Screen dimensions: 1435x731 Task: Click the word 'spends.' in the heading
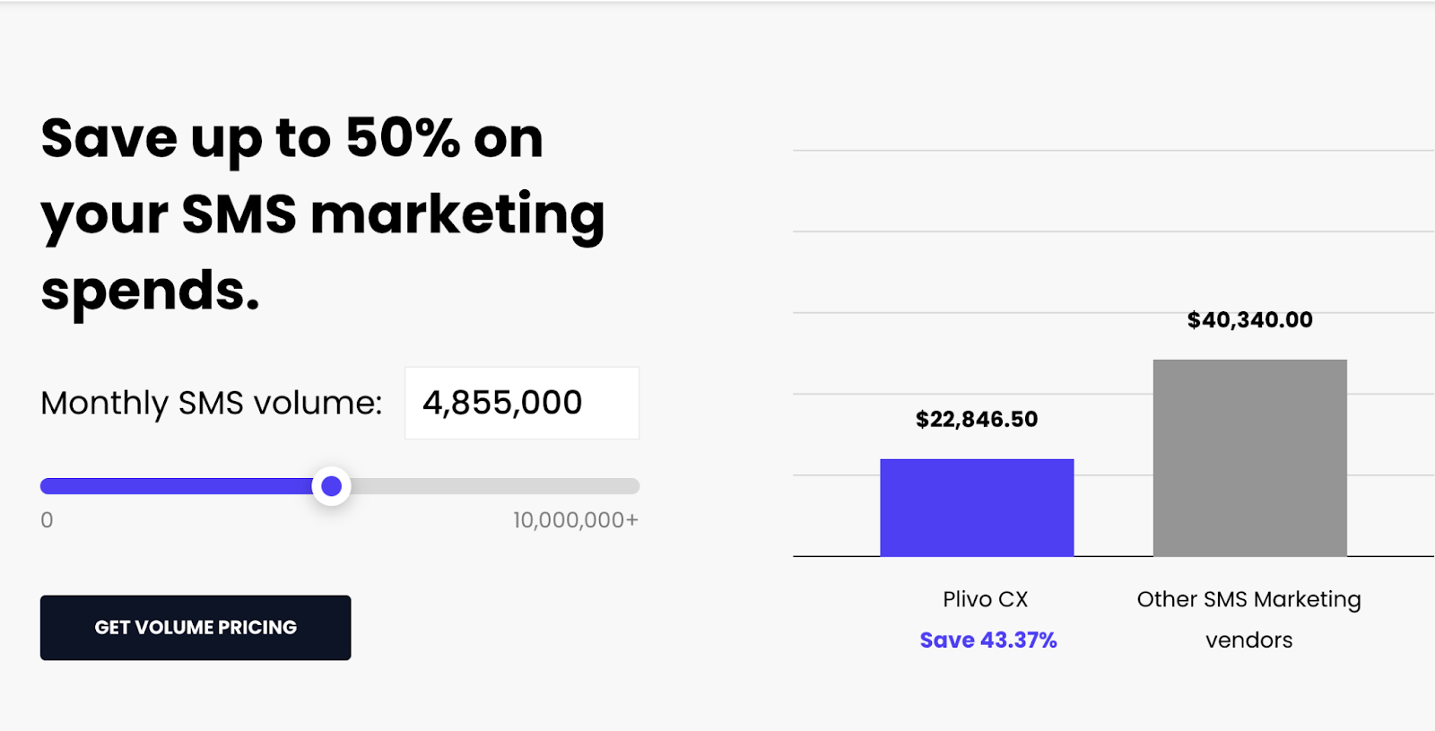151,292
